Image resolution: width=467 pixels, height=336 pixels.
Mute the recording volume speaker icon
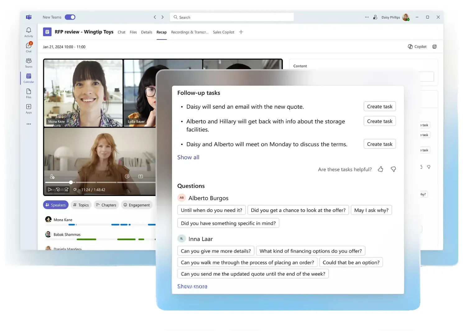point(75,189)
